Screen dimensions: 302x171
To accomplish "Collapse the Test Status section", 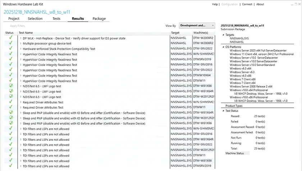I will pyautogui.click(x=223, y=111).
